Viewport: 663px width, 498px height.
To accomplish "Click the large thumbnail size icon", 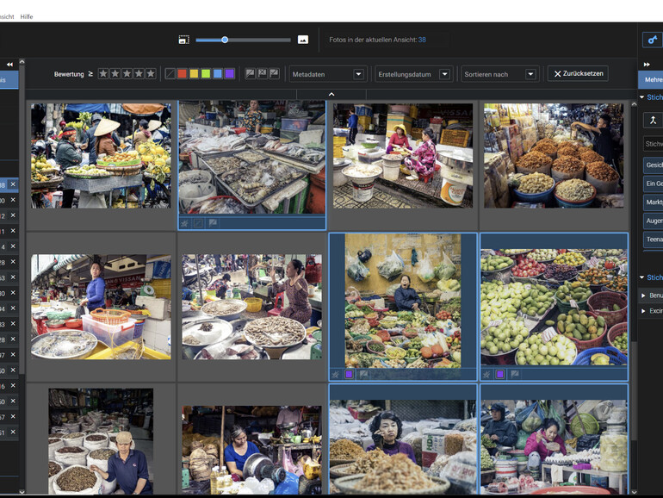I will pyautogui.click(x=303, y=40).
